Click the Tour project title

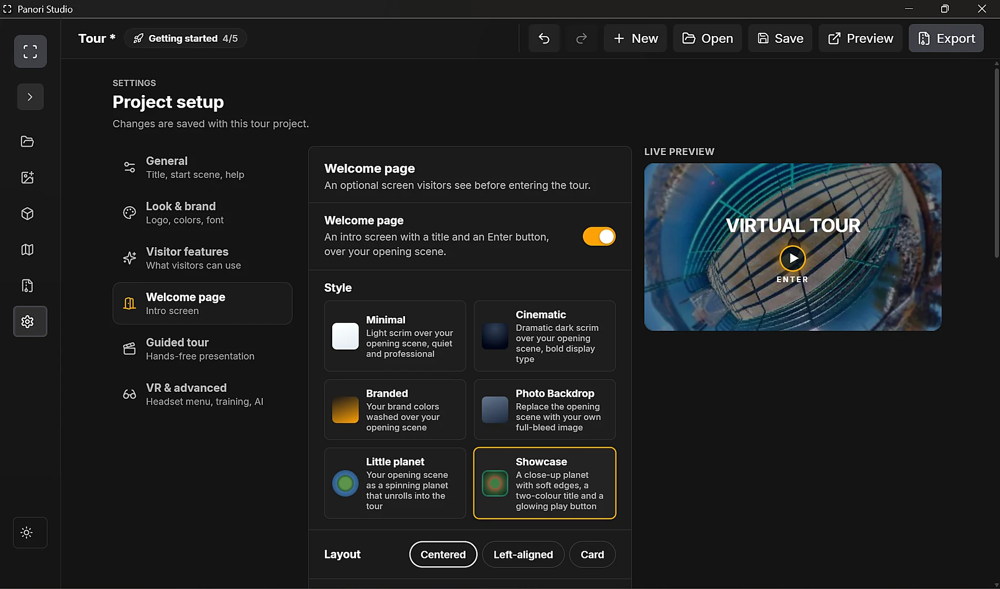pyautogui.click(x=97, y=38)
